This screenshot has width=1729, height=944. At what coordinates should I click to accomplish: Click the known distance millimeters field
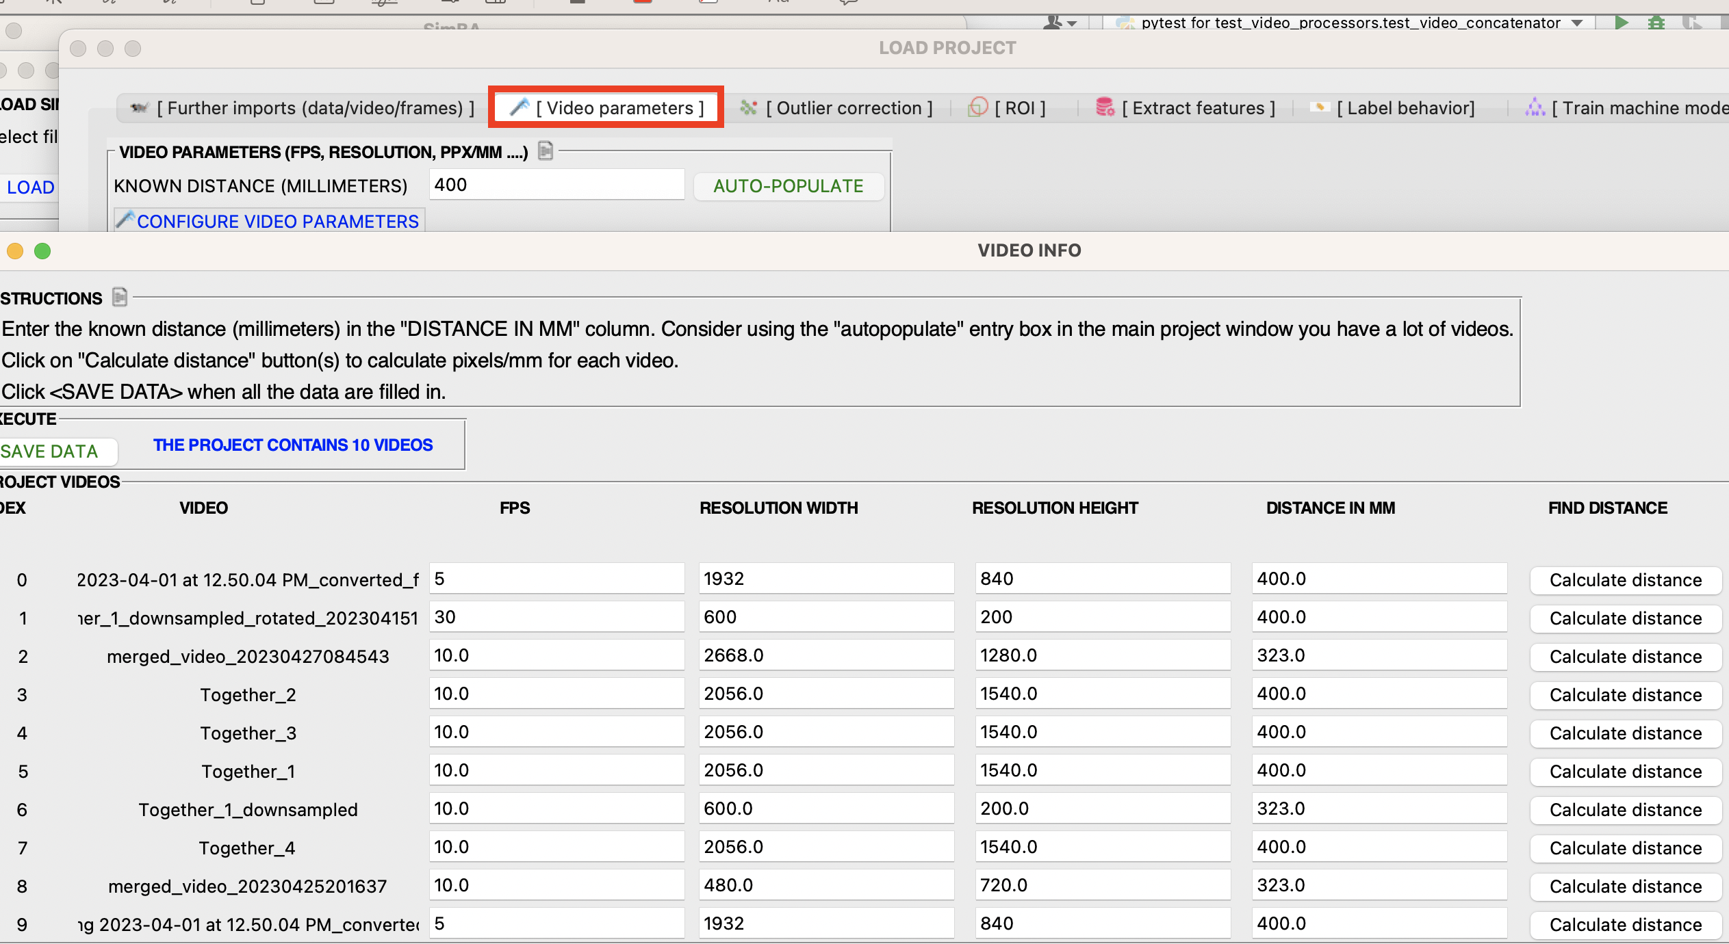(x=556, y=185)
